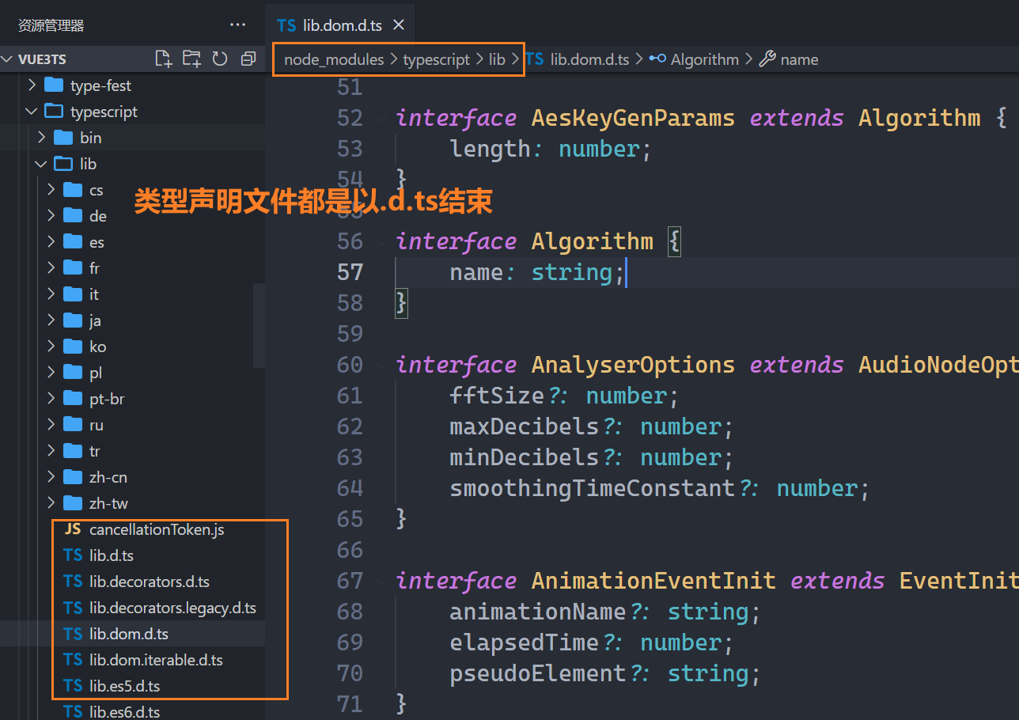The height and width of the screenshot is (720, 1019).
Task: Expand the type-fest folder
Action: coord(100,85)
